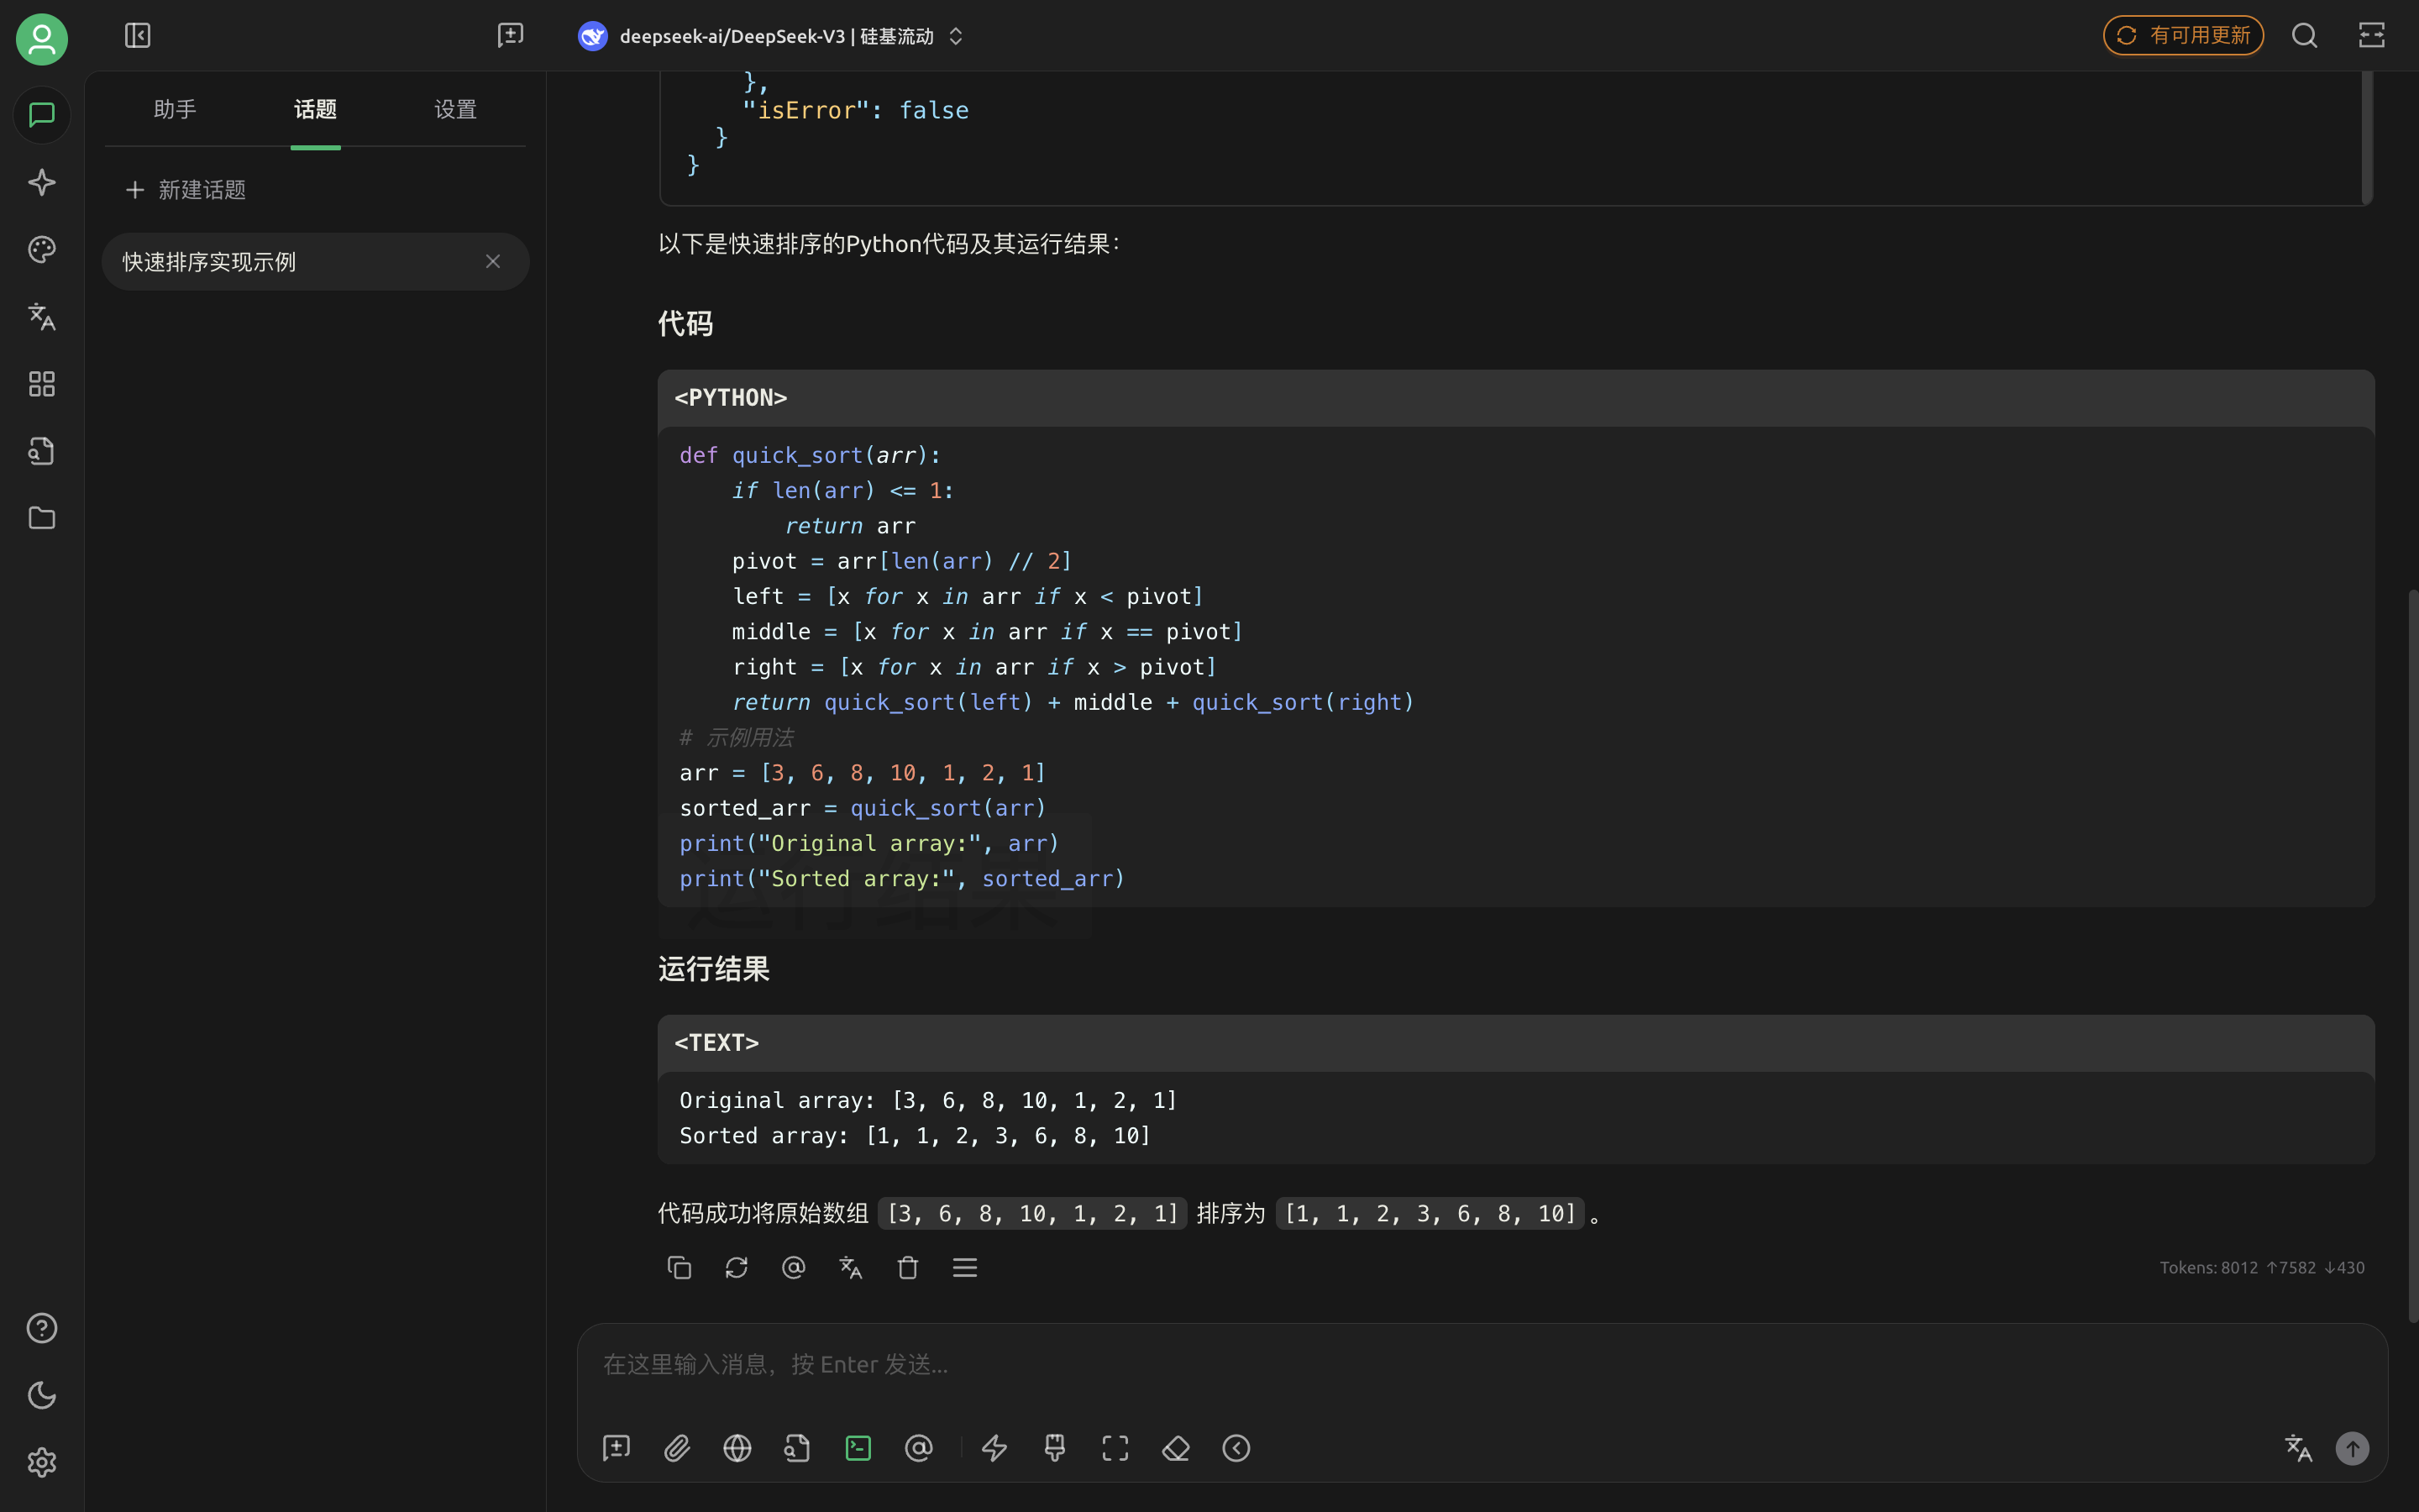Switch to the 助手 tab
2419x1512 pixels.
click(175, 110)
